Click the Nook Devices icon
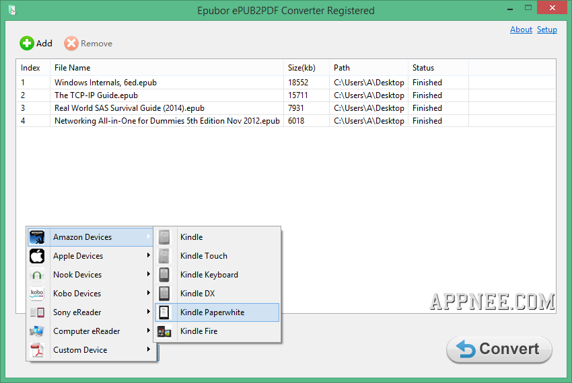Screen dimensions: 572x383 click(x=37, y=275)
